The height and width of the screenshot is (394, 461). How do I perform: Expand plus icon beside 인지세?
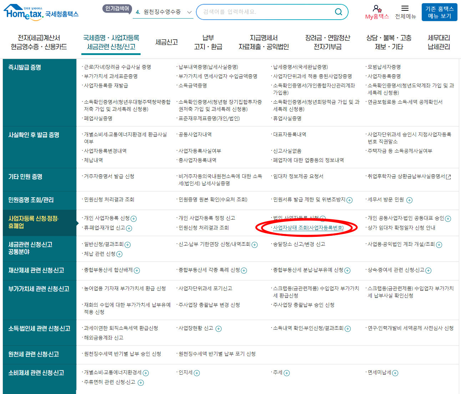[197, 373]
